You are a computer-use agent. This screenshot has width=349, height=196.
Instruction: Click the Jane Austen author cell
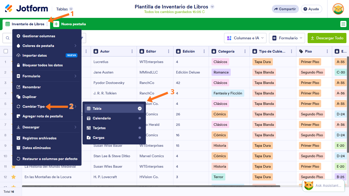pyautogui.click(x=114, y=72)
